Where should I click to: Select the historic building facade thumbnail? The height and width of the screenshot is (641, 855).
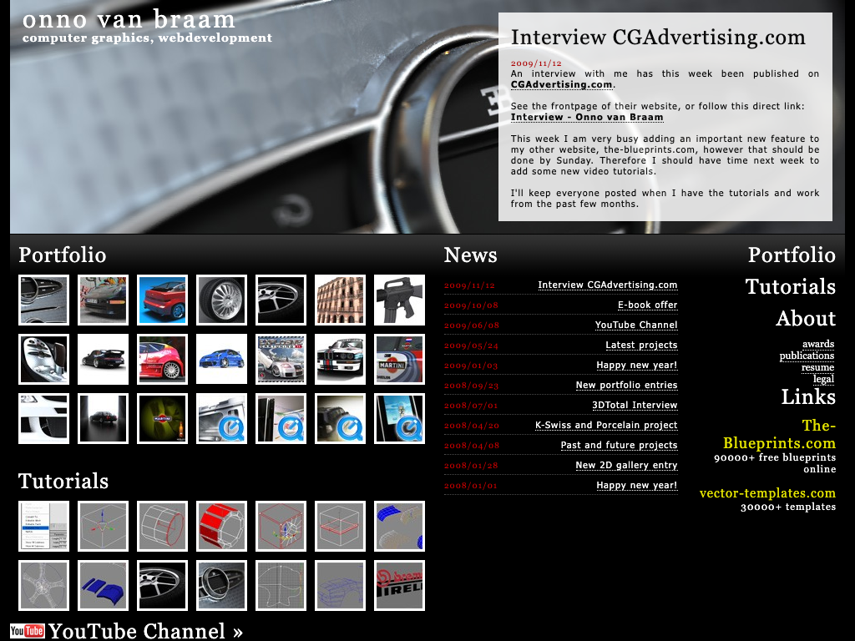(x=340, y=300)
